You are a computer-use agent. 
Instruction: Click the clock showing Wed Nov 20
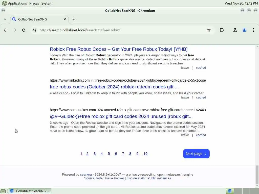point(241,3)
